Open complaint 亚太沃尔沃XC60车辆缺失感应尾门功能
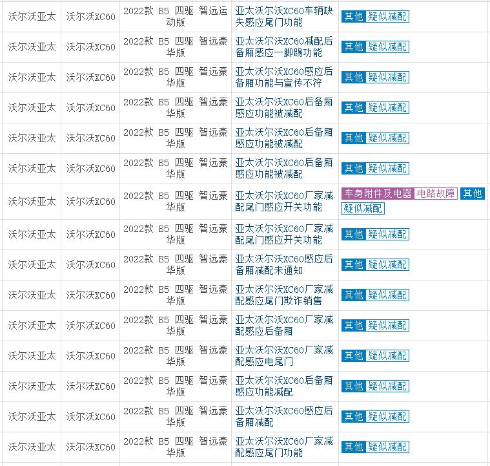Viewport: 490px width, 466px height. (284, 17)
